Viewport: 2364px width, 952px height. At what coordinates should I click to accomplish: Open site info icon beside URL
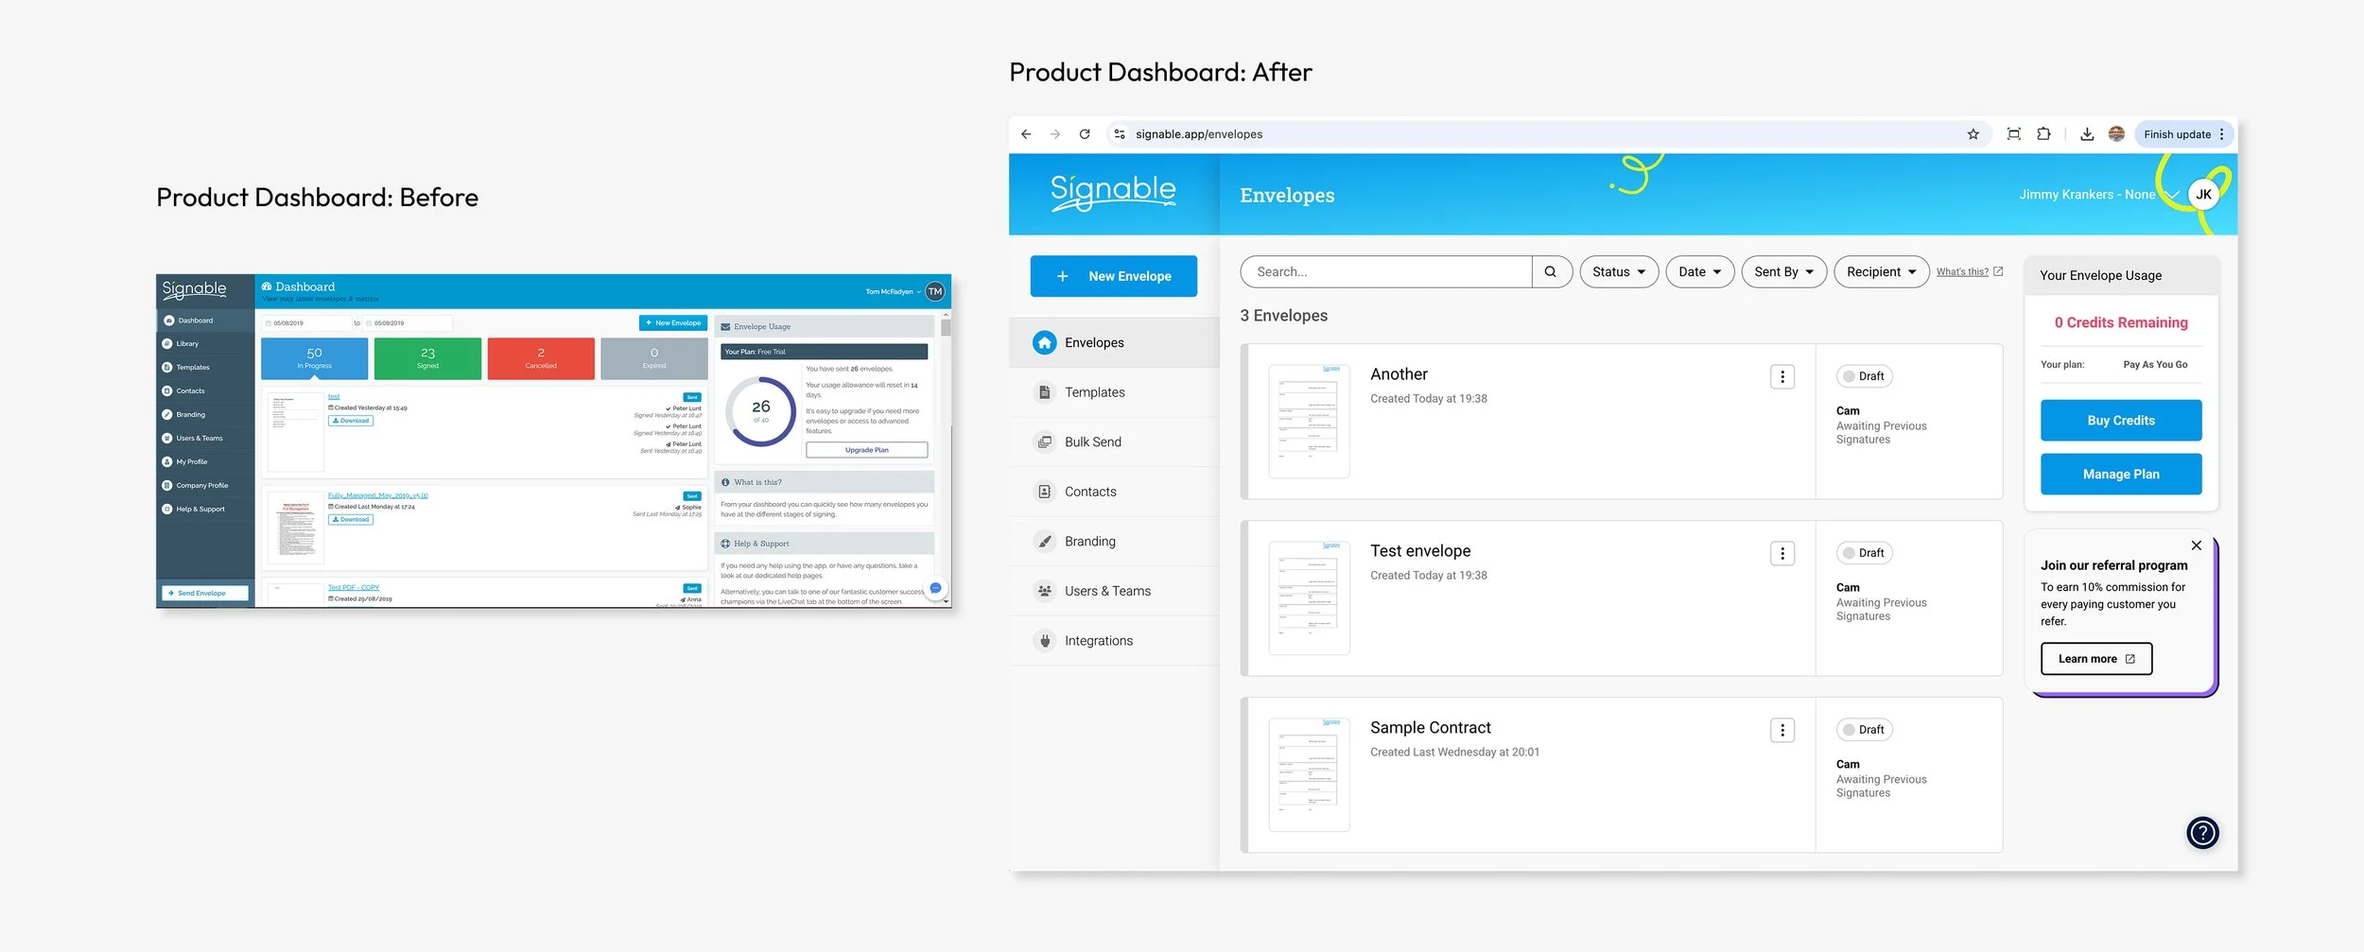tap(1120, 134)
